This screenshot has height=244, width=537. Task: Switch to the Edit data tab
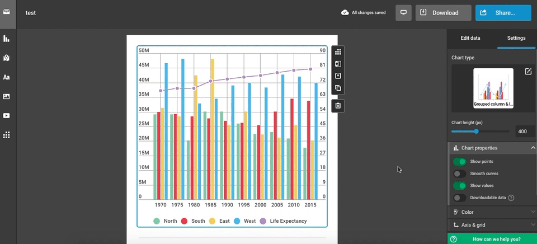pos(470,38)
